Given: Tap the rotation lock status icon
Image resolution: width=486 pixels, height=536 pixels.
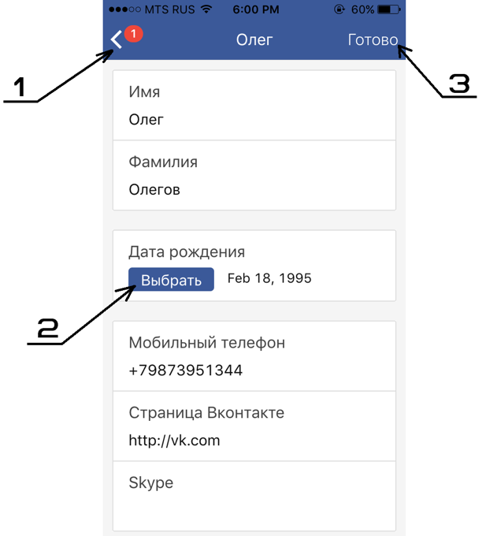Looking at the screenshot, I should (339, 9).
